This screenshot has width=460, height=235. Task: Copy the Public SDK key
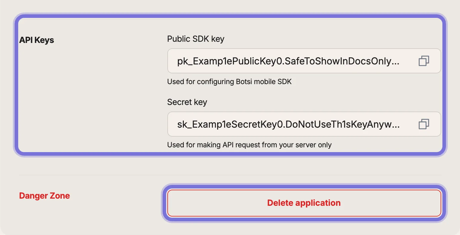(x=424, y=61)
